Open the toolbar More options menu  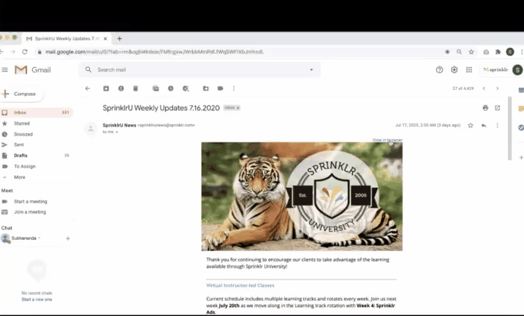(x=234, y=89)
